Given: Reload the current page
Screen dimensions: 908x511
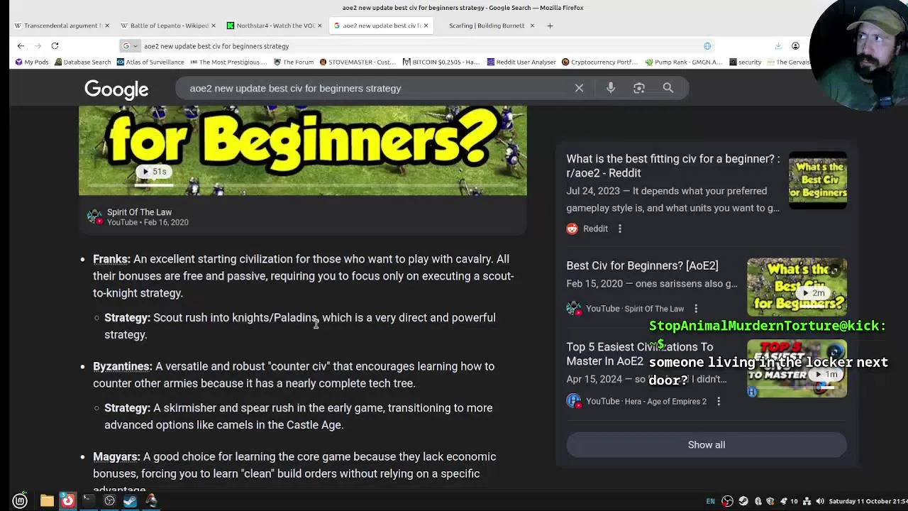Looking at the screenshot, I should [55, 46].
